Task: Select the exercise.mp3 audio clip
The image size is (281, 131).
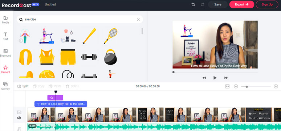Action: coord(154,127)
